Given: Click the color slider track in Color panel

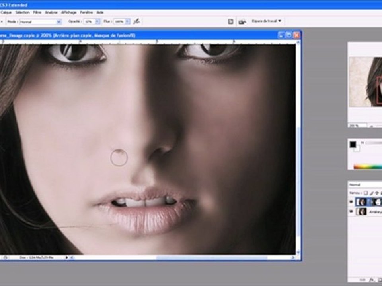Looking at the screenshot, I should [374, 143].
